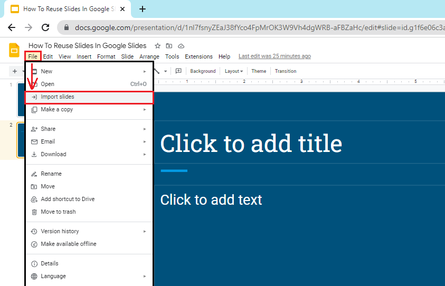Close the How To Reuse Slides tab
Screen dimensions: 445x286
click(x=122, y=9)
